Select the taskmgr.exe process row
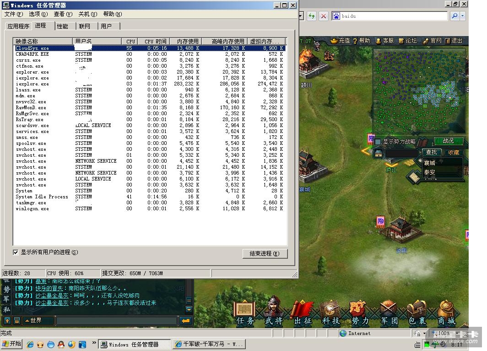Viewport: 487px width, 351px height. (149, 202)
